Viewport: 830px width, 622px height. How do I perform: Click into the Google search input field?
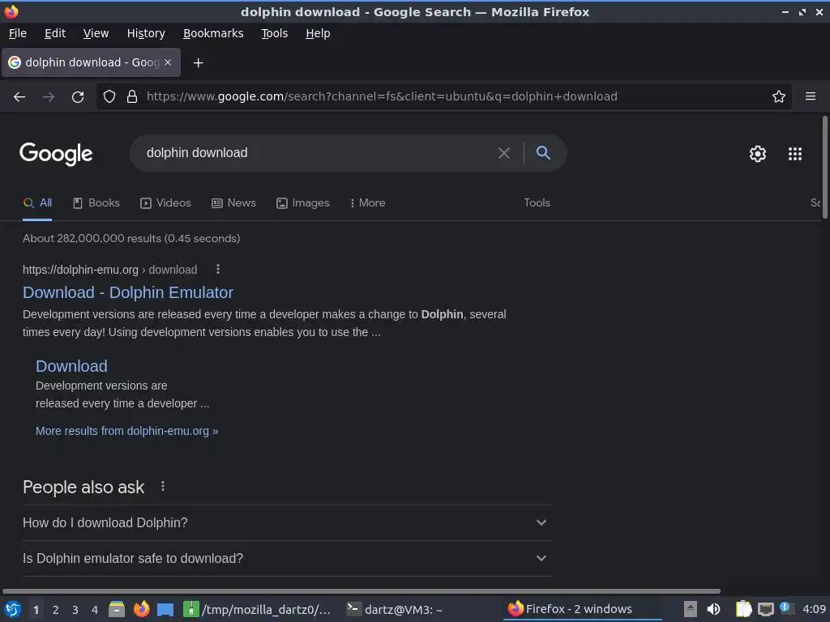click(x=318, y=153)
